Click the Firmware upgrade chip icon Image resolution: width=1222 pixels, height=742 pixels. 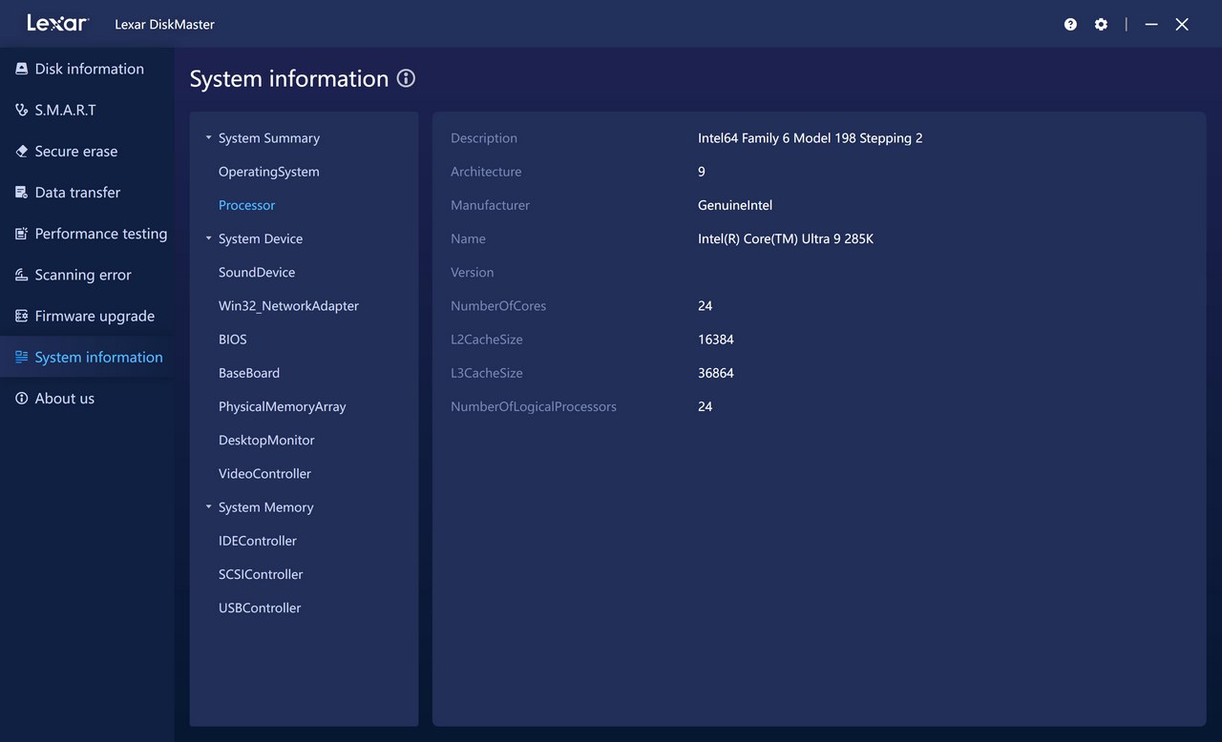(x=21, y=316)
